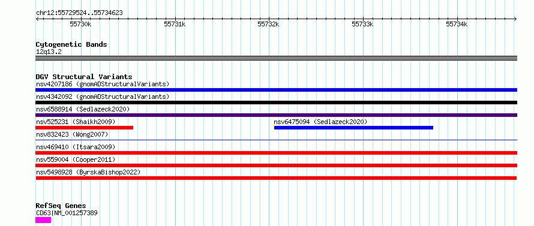Open the nsv6588914 Sedlazeck2020 variant label
534x226 pixels.
click(x=83, y=109)
